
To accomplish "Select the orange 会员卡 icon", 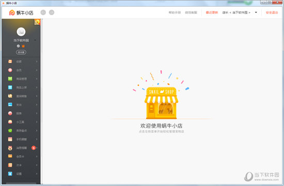I will (x=10, y=156).
